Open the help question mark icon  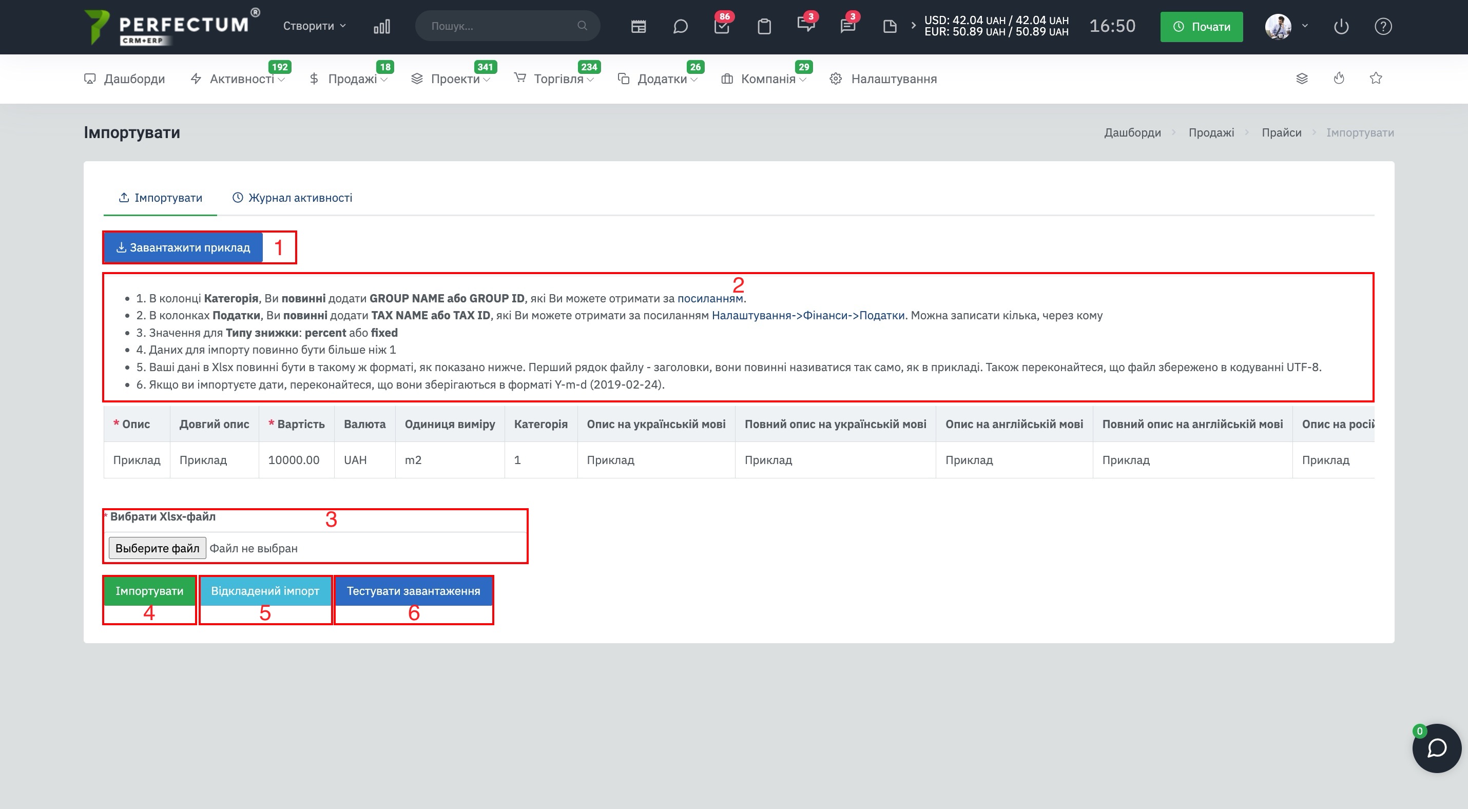[1383, 26]
